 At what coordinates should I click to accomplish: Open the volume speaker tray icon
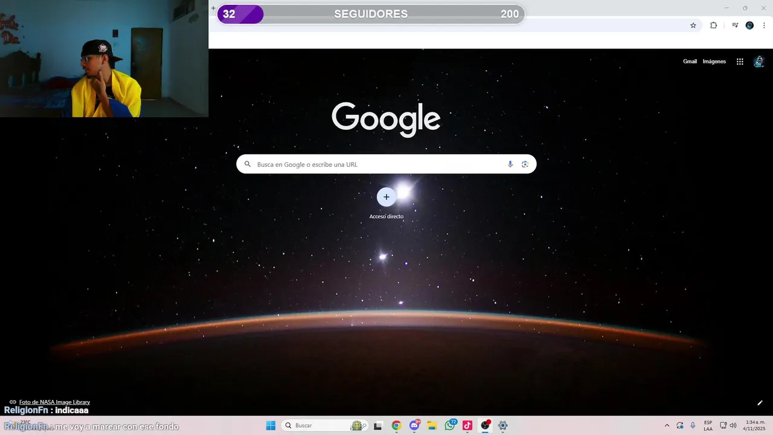coord(733,425)
